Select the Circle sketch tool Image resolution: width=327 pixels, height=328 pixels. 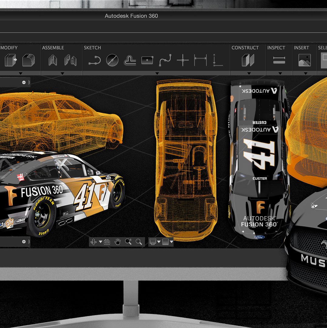pos(112,60)
